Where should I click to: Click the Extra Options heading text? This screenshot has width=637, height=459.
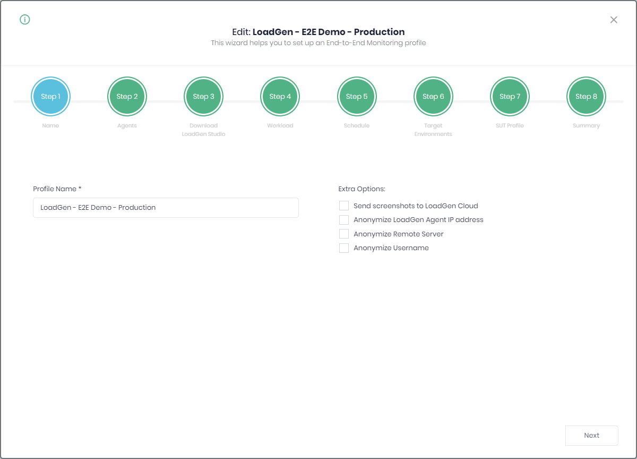[x=361, y=189]
